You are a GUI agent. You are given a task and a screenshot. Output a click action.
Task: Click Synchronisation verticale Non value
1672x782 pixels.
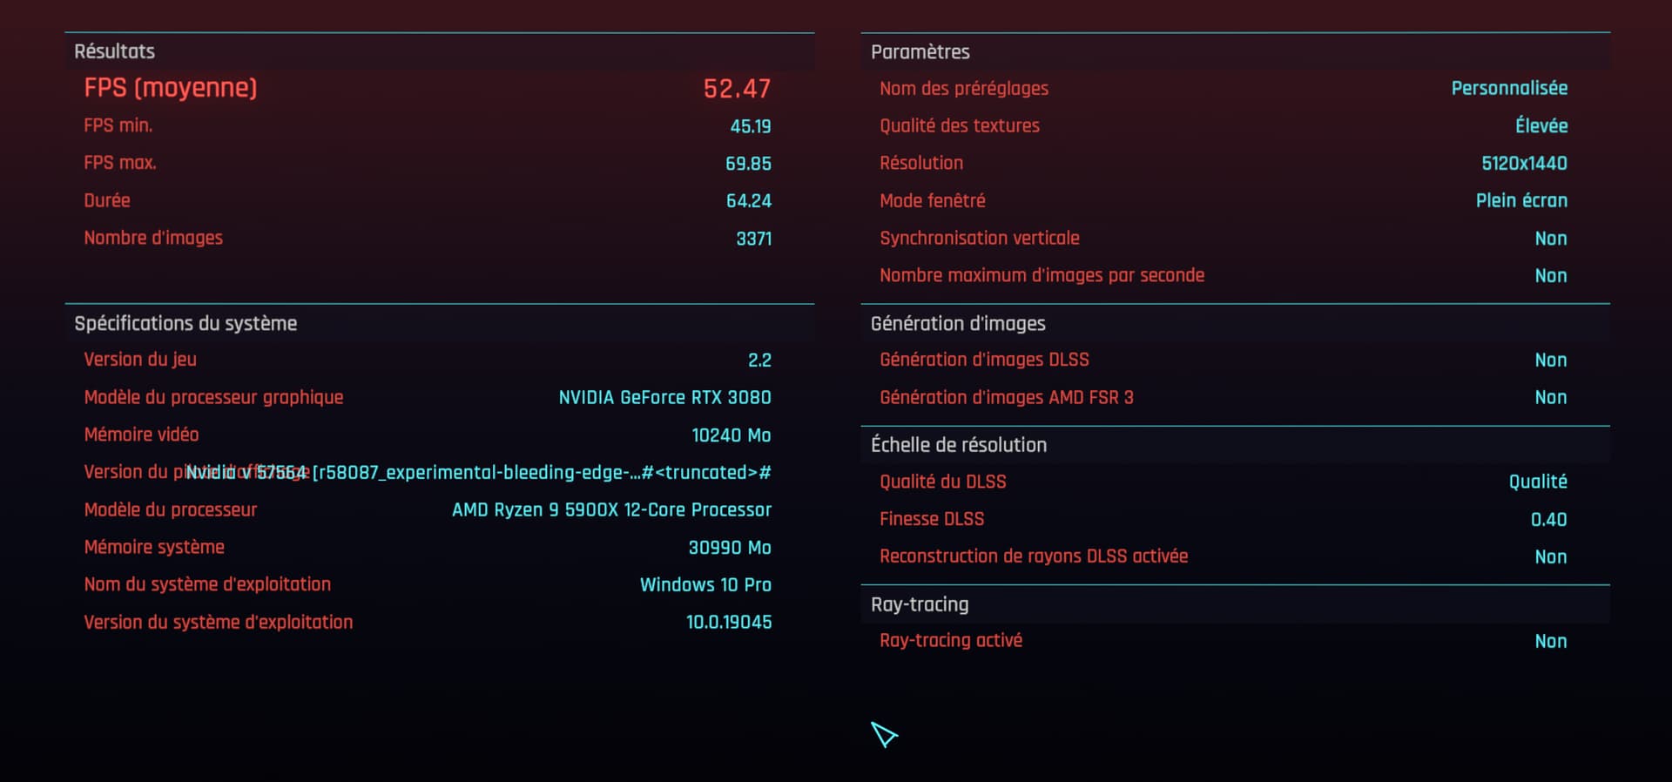coord(1551,239)
